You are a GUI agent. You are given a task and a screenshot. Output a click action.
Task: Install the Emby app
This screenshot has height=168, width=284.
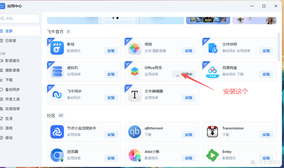[266, 158]
